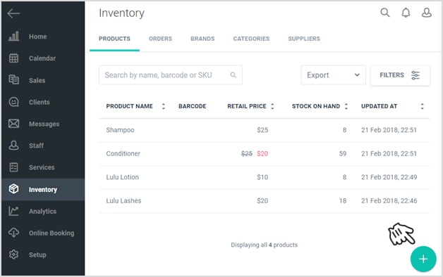443x277 pixels.
Task: Expand the Export dropdown
Action: coord(334,75)
